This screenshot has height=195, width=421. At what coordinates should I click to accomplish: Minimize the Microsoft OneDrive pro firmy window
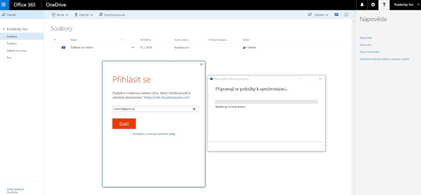[300, 79]
